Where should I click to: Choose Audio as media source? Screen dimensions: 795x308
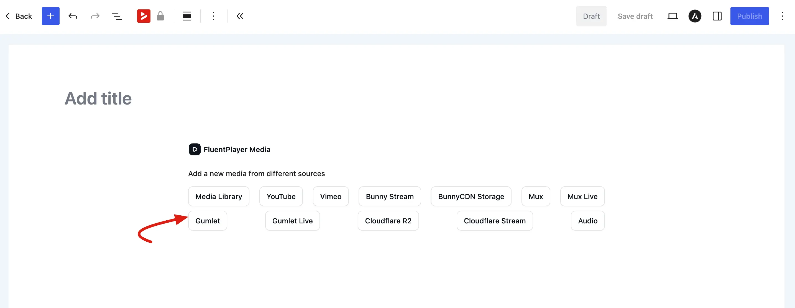[588, 221]
